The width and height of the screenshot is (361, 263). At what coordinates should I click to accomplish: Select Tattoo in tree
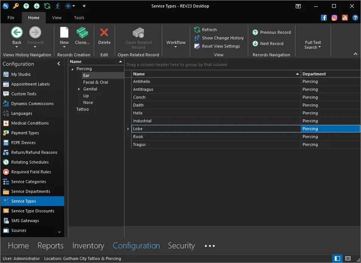(x=82, y=109)
